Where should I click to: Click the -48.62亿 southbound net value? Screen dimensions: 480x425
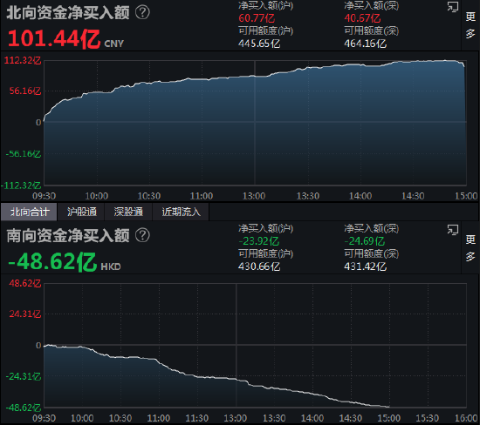52,262
